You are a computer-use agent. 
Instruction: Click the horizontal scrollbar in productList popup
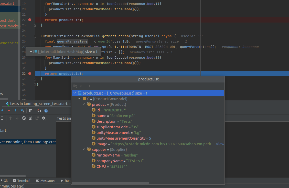110,183
